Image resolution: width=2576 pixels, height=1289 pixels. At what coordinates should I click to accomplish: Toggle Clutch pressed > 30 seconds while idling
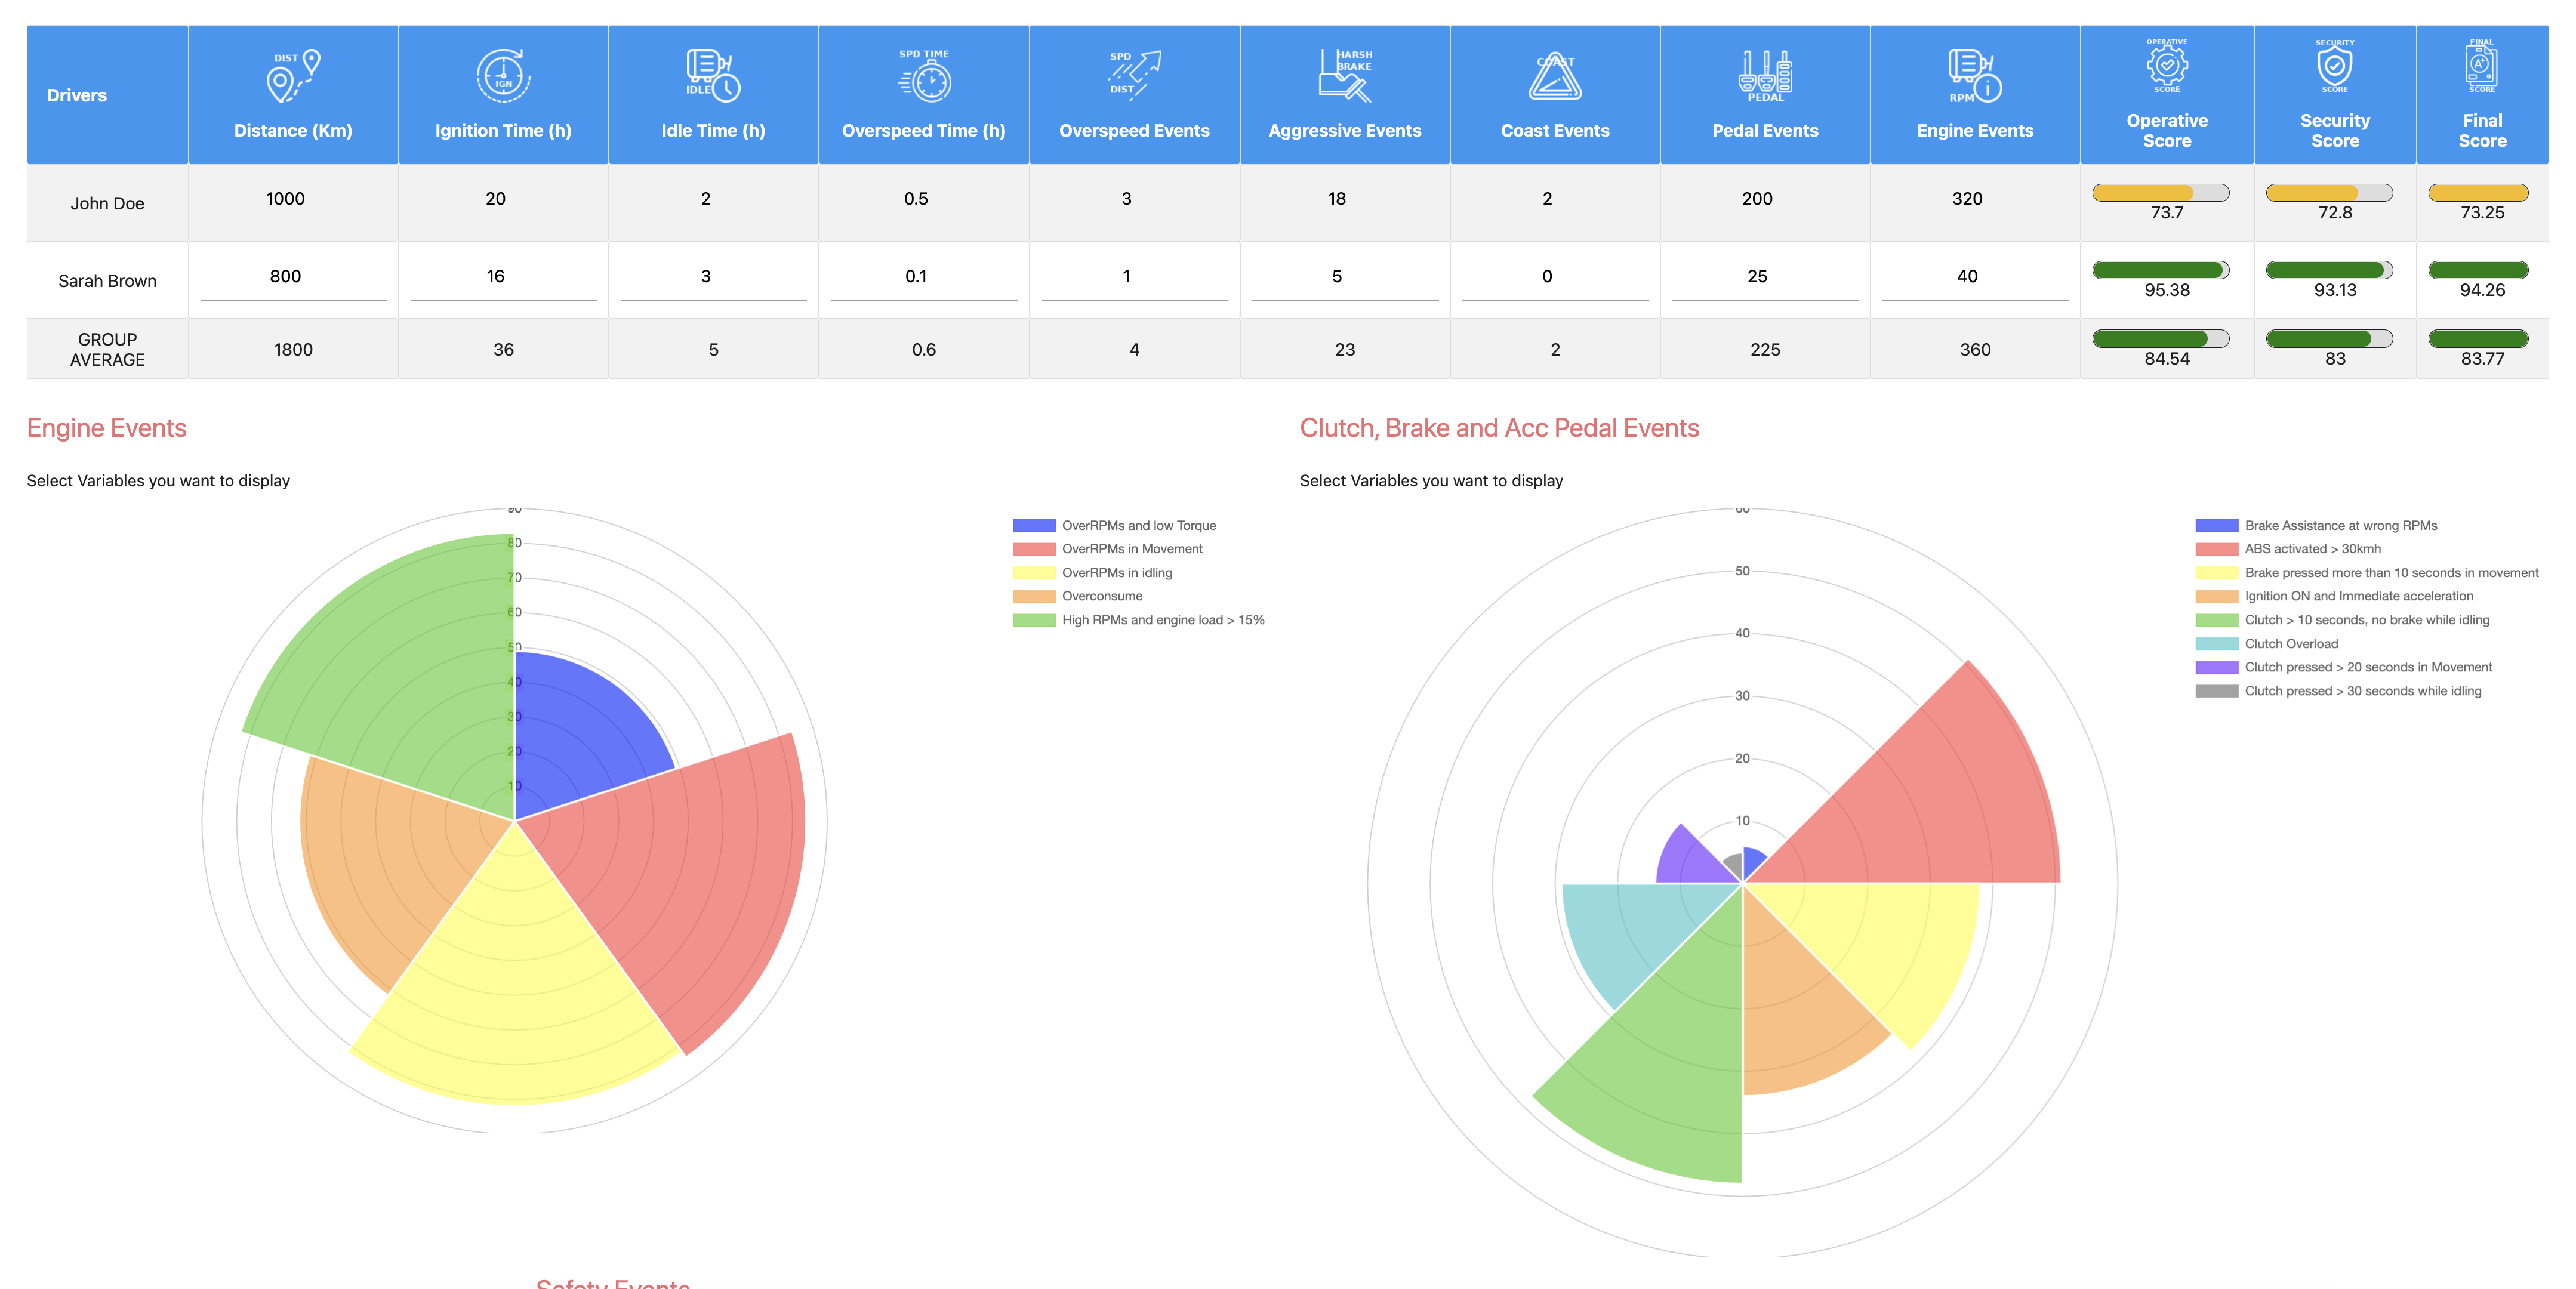pos(2362,691)
